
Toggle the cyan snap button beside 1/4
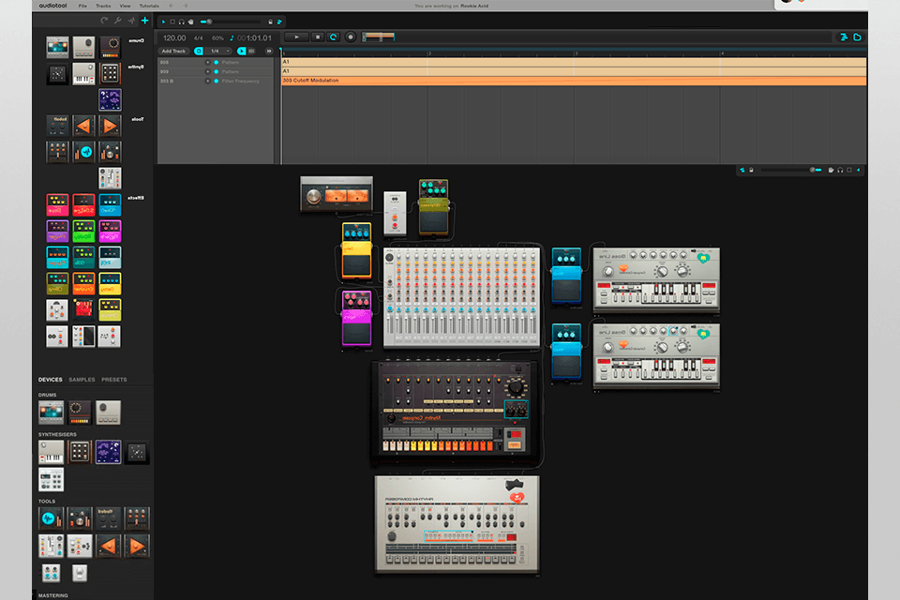198,51
